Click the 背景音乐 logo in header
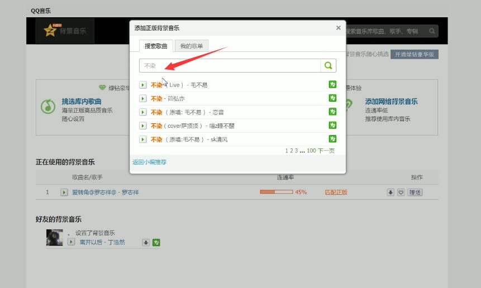This screenshot has height=288, width=481. pyautogui.click(x=65, y=30)
